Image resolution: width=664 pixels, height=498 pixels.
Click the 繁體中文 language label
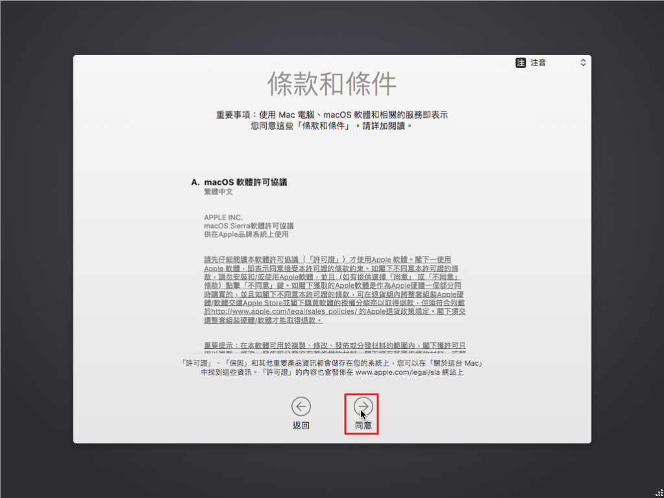[x=219, y=192]
